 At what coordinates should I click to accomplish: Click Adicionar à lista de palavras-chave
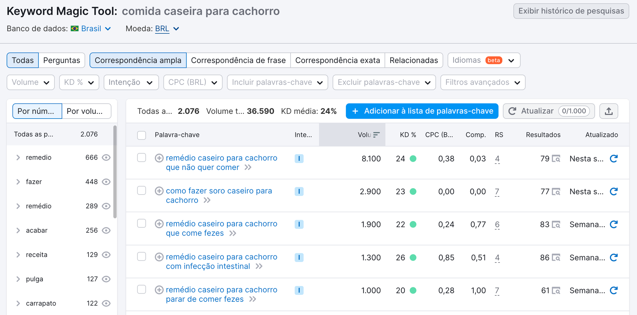(422, 111)
